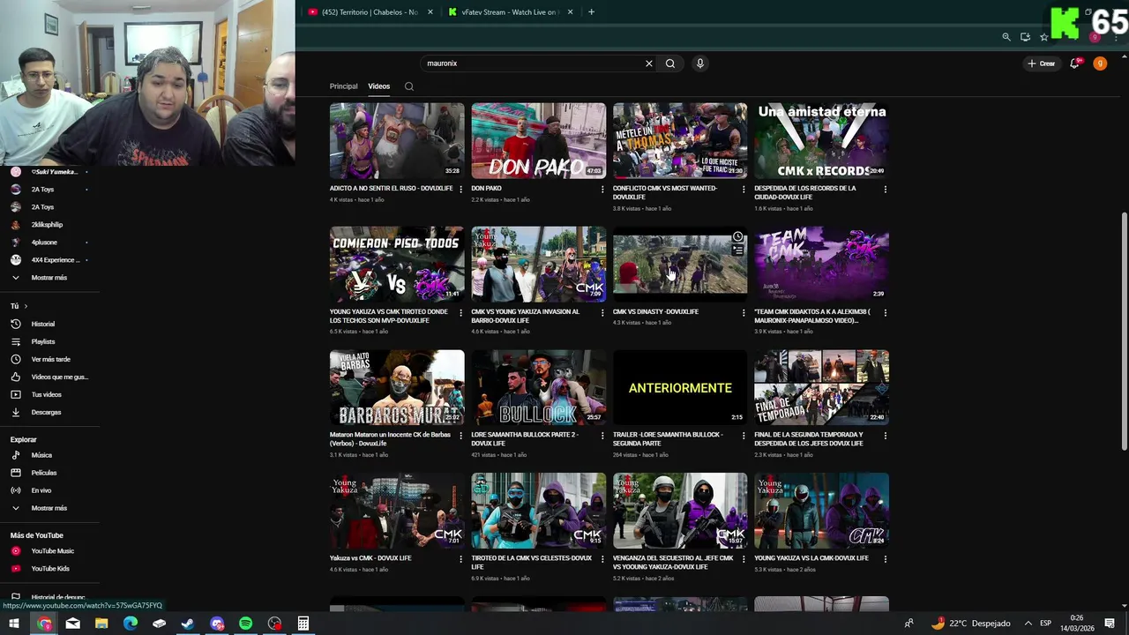Click the Windows Start button
The image size is (1129, 635).
tap(14, 624)
